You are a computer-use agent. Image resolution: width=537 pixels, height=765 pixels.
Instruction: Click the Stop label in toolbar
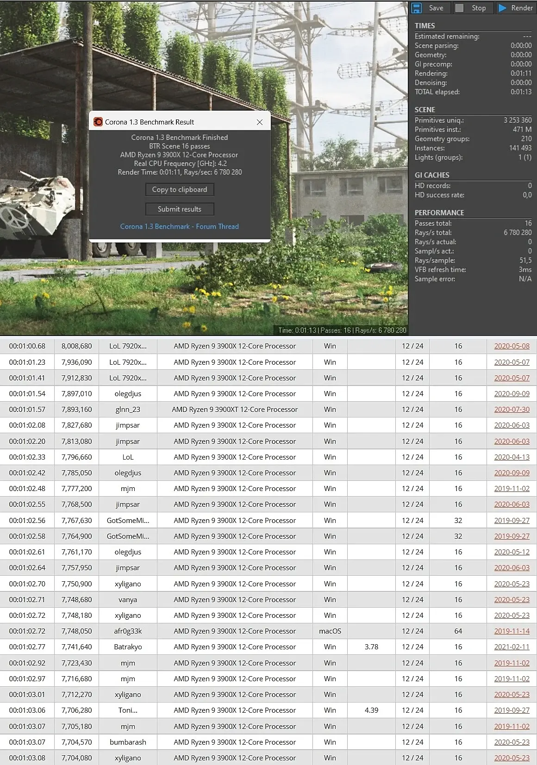point(479,8)
